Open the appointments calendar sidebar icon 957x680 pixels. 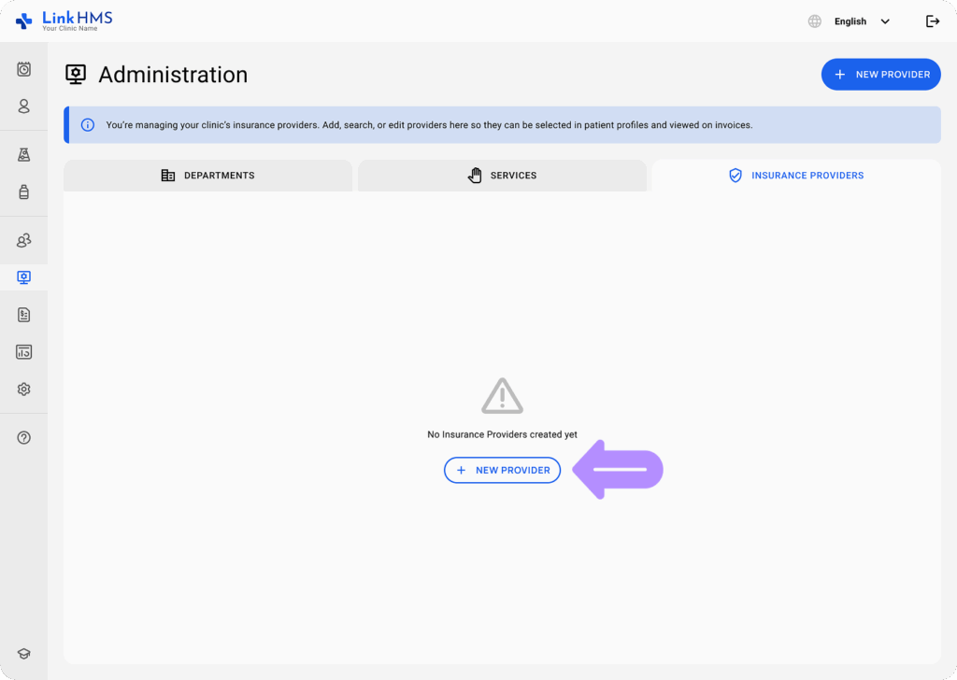coord(23,69)
